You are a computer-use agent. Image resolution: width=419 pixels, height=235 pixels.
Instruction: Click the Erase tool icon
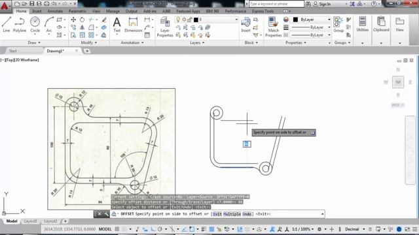tap(104, 20)
